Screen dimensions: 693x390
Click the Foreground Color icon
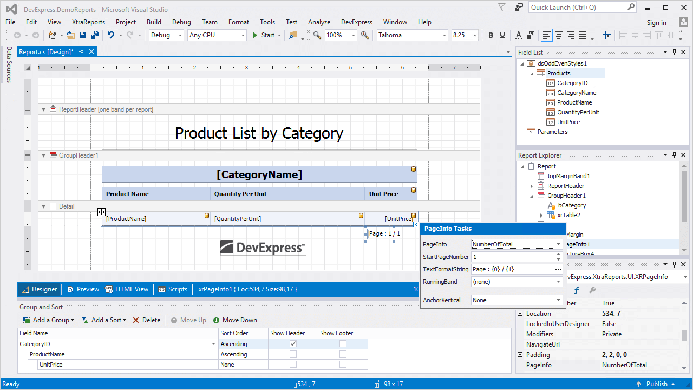(518, 35)
